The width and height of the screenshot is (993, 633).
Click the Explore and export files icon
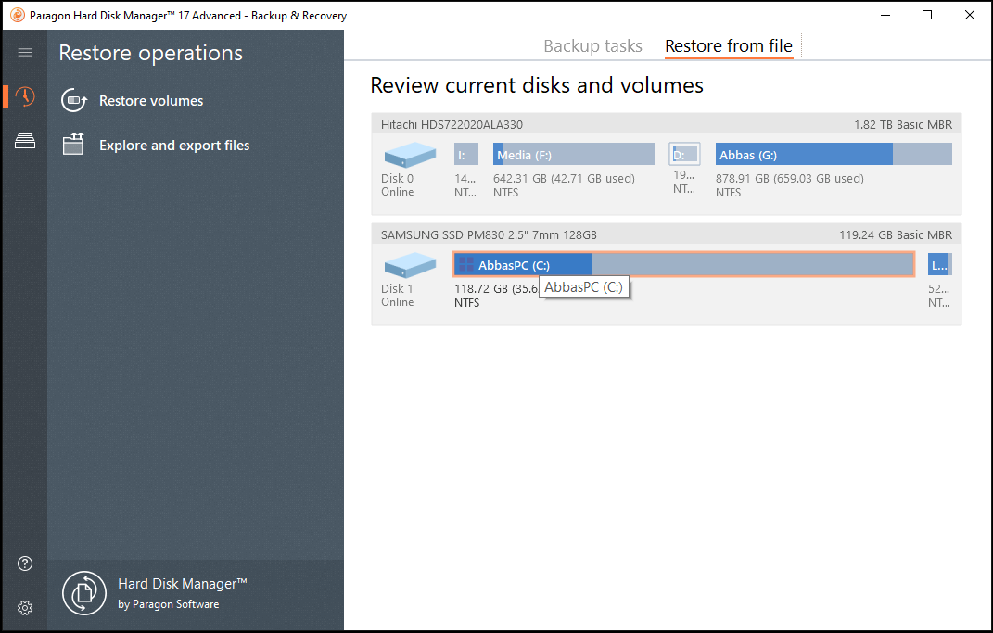[x=73, y=145]
